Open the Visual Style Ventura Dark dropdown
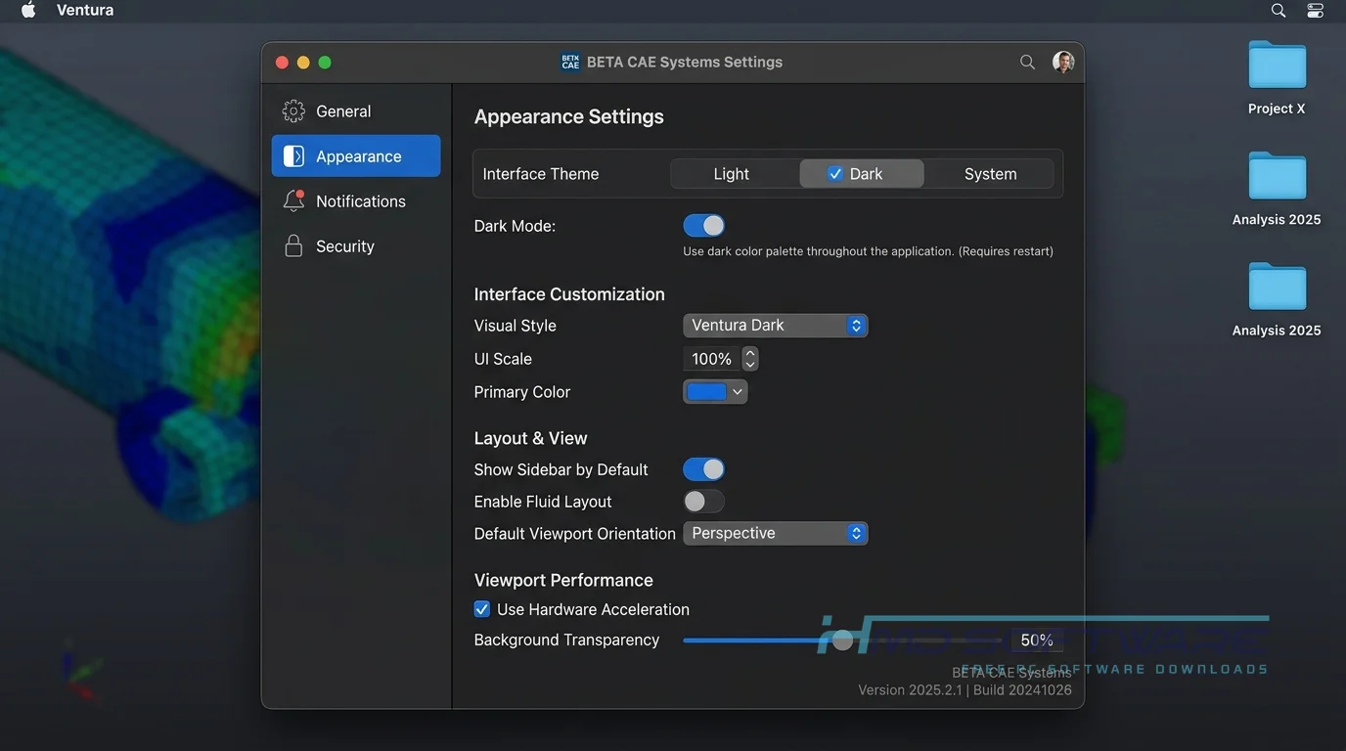The image size is (1346, 751). click(776, 326)
